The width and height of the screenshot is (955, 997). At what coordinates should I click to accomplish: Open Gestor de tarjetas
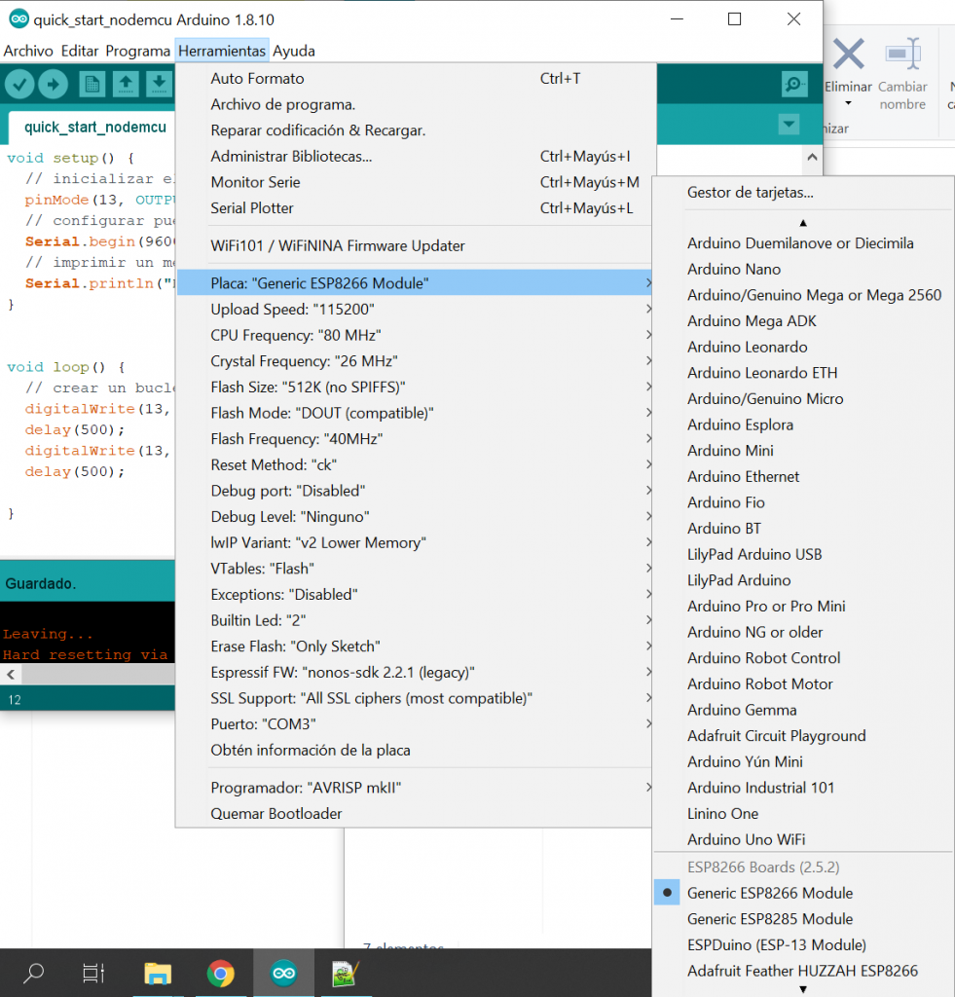point(750,193)
